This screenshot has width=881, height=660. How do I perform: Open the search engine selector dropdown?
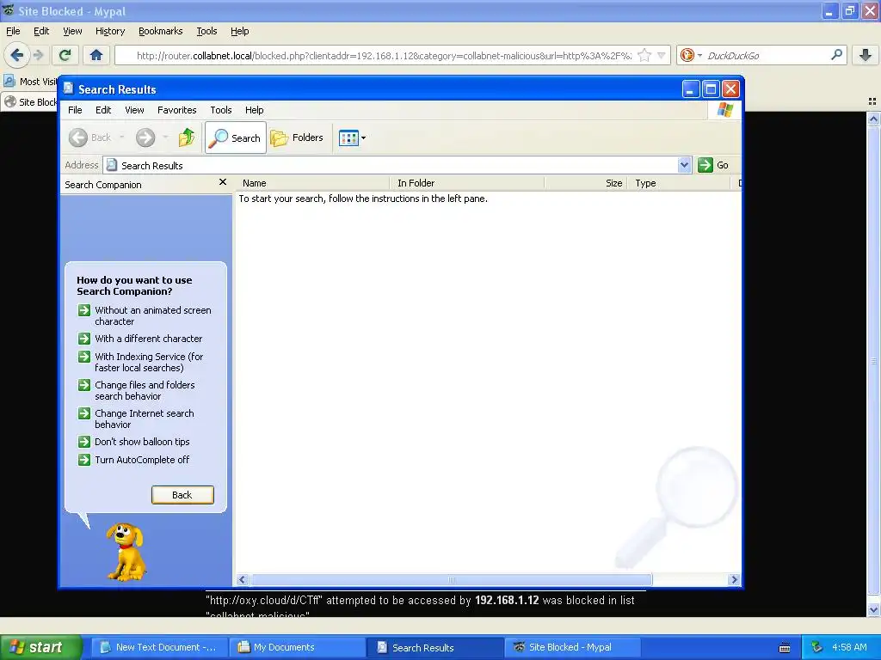pyautogui.click(x=699, y=55)
